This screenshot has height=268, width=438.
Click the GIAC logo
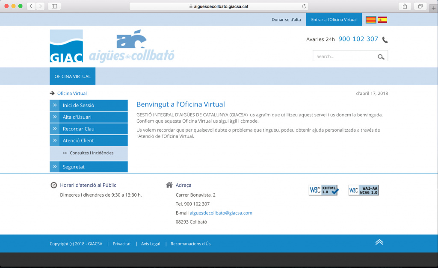click(66, 46)
